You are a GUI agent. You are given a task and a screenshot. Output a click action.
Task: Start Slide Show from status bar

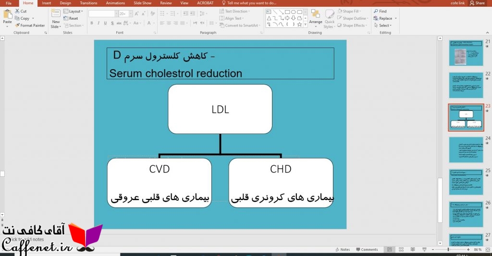click(x=424, y=250)
